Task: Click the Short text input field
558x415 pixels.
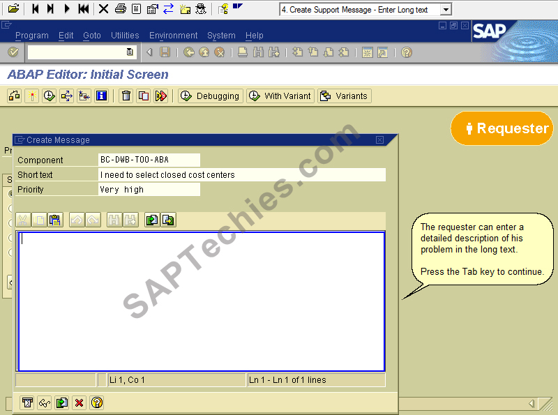Action: coord(242,174)
